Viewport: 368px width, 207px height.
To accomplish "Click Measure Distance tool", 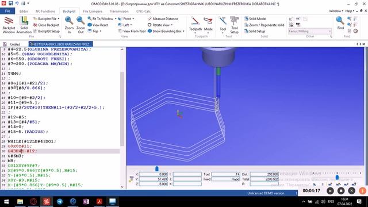I will click(x=163, y=18).
